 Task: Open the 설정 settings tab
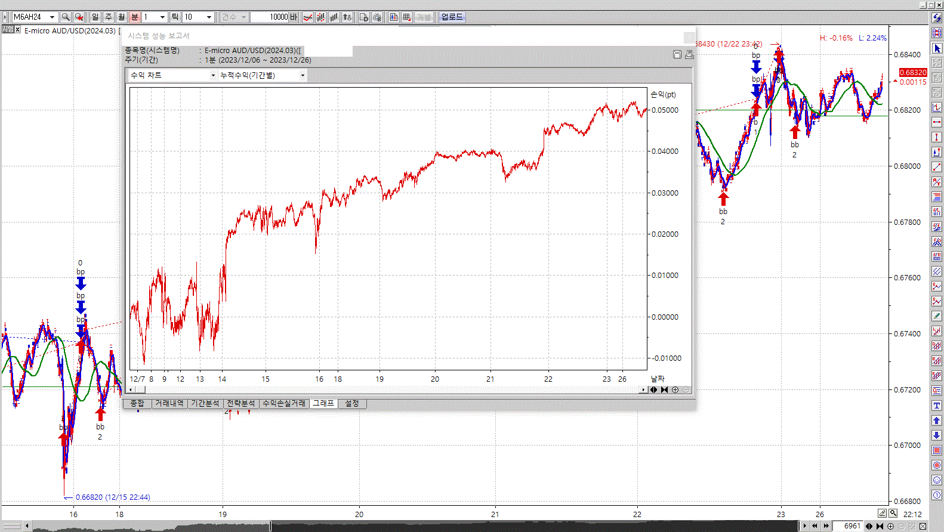(352, 404)
